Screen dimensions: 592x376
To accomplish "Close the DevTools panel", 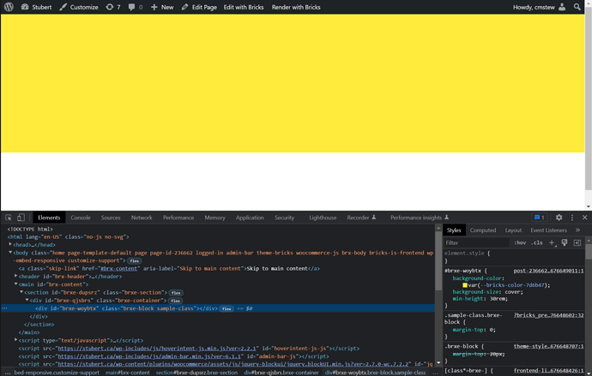I will click(x=585, y=218).
